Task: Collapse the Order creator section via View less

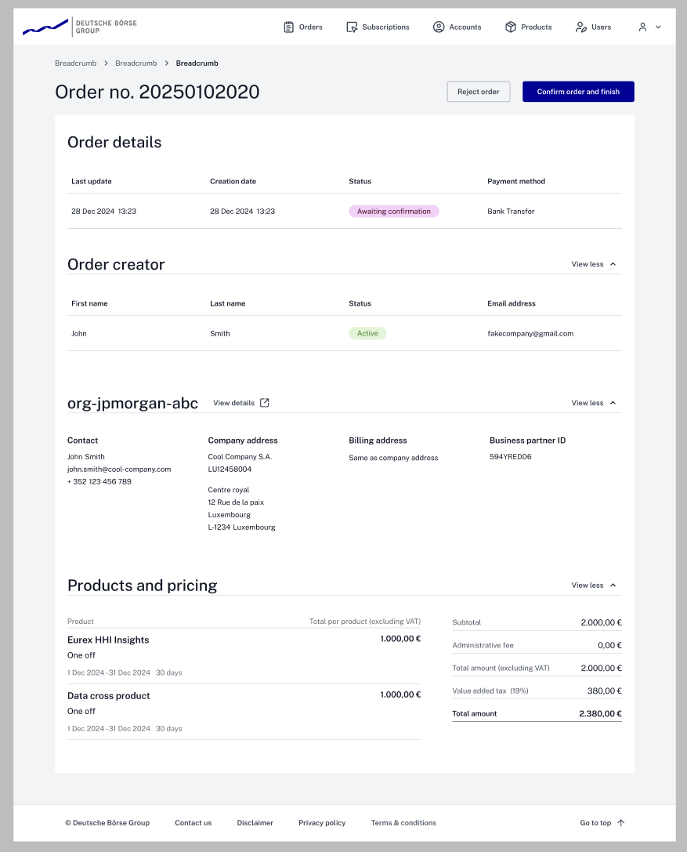Action: click(592, 264)
